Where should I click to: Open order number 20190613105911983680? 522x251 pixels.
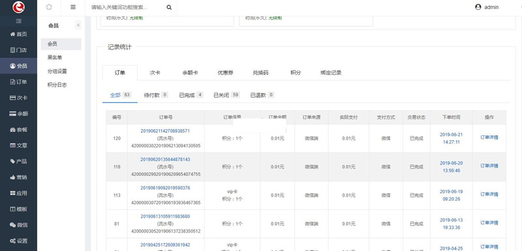(165, 216)
